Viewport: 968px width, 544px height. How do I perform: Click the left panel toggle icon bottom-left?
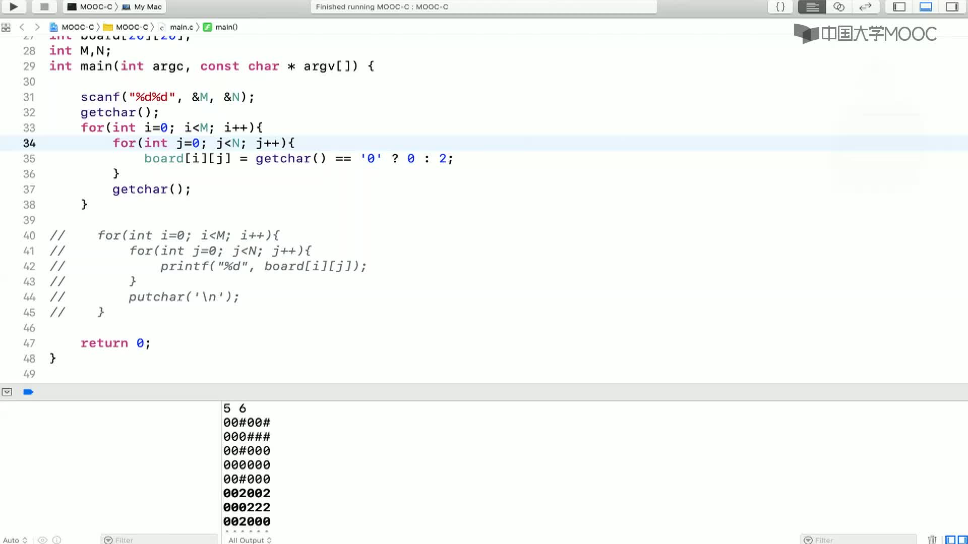(7, 391)
